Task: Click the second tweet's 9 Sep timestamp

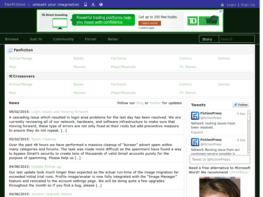Action: [241, 140]
